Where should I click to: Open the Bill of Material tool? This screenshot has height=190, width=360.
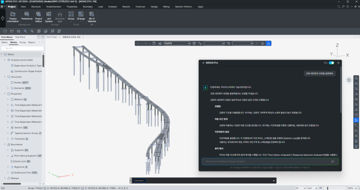click(x=92, y=17)
